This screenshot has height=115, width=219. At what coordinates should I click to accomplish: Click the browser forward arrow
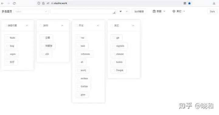click(x=9, y=3)
